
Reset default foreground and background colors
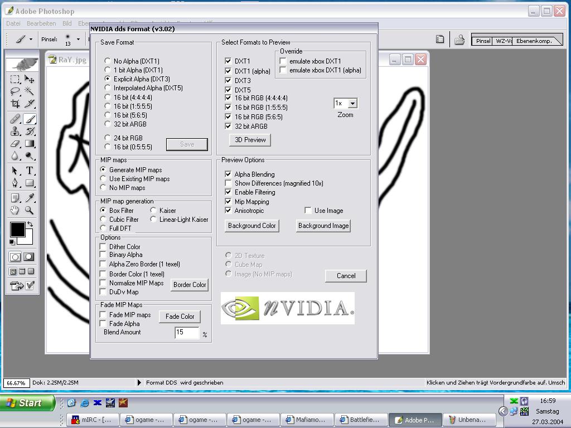tap(12, 242)
